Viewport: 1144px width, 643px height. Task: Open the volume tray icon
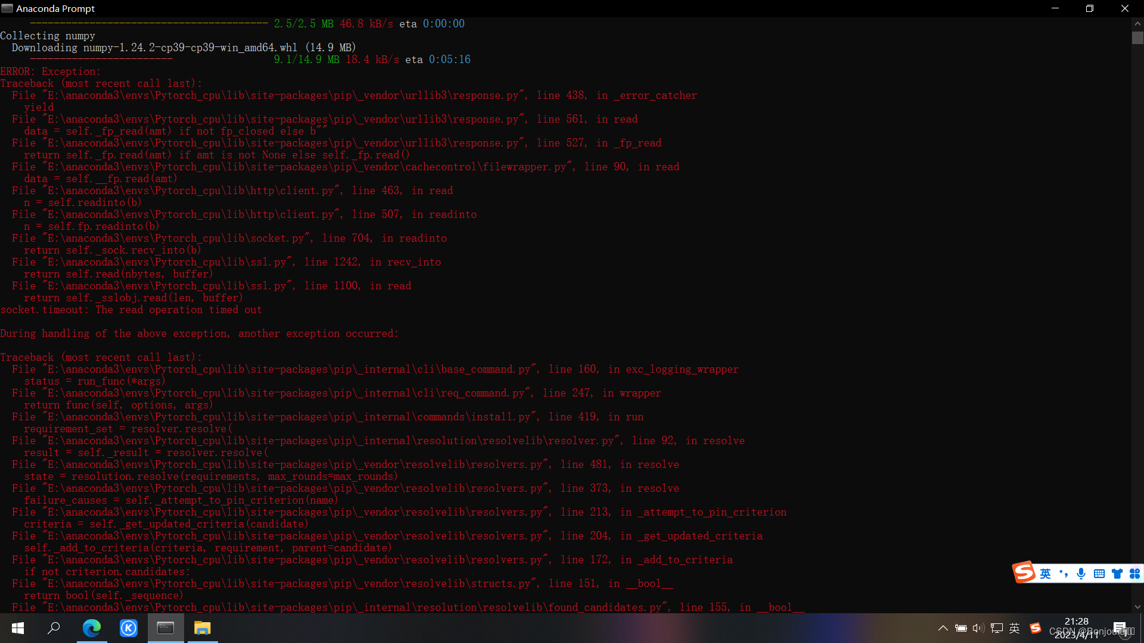coord(978,628)
